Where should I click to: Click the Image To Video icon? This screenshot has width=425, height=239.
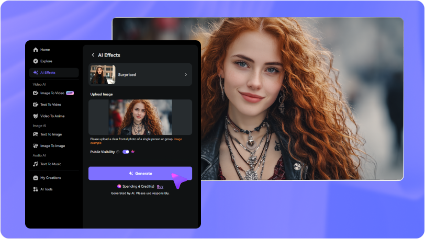point(36,93)
